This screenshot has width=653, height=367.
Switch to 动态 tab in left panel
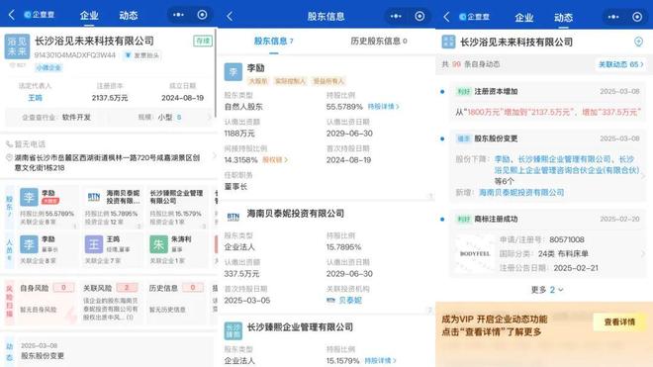coord(129,16)
